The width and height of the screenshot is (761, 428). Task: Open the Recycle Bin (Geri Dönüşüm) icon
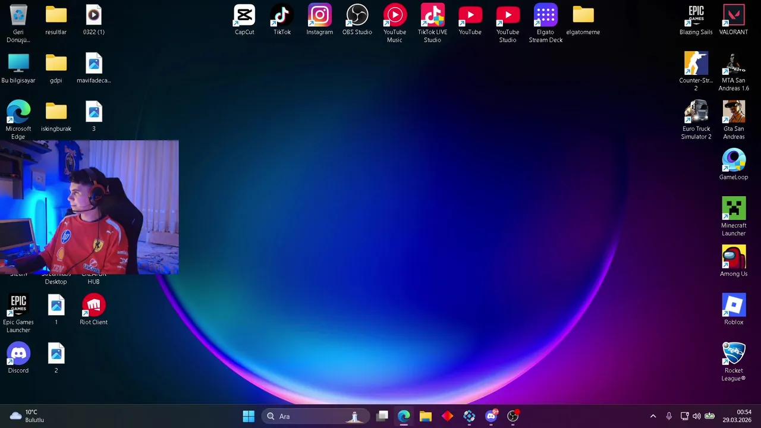pyautogui.click(x=18, y=23)
